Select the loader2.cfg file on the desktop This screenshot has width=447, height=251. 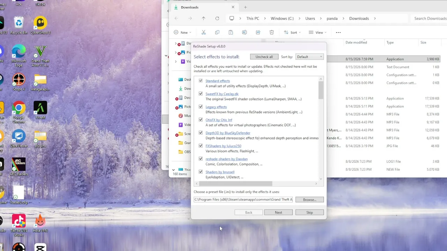coord(19,195)
